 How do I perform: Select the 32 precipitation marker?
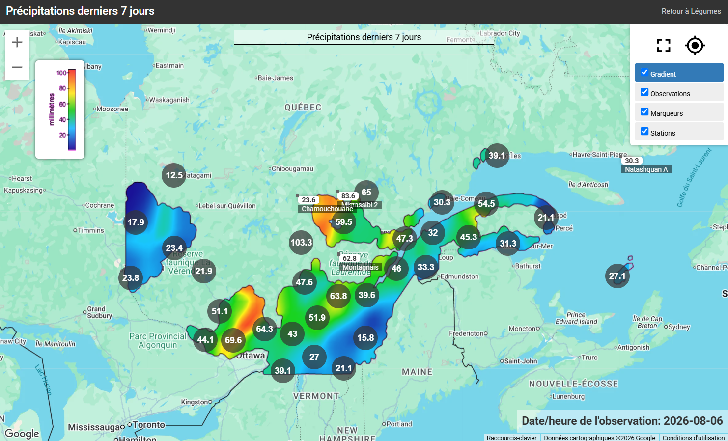(433, 233)
